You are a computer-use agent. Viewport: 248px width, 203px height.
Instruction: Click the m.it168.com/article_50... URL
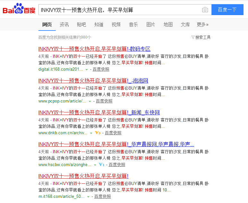point(62,197)
